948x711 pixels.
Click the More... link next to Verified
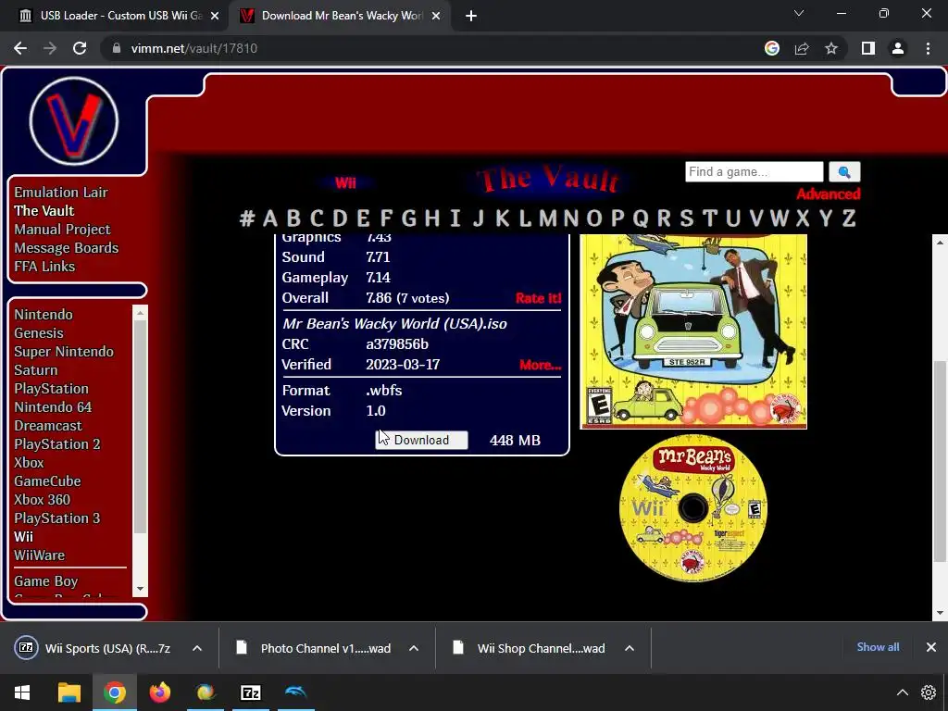click(x=540, y=365)
